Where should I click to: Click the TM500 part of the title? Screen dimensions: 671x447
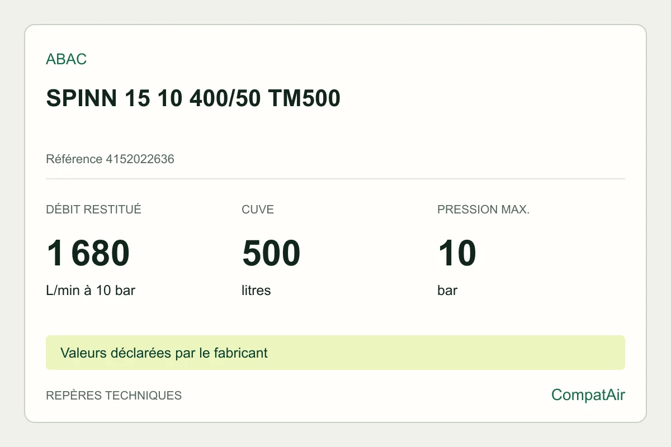pyautogui.click(x=304, y=99)
